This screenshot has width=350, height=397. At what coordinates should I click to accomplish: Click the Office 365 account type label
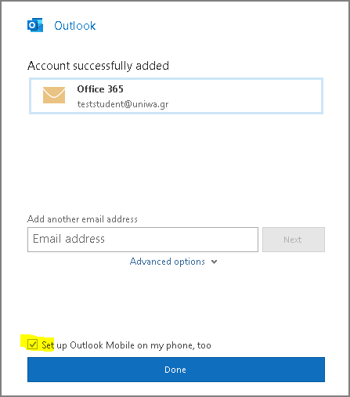tap(100, 89)
